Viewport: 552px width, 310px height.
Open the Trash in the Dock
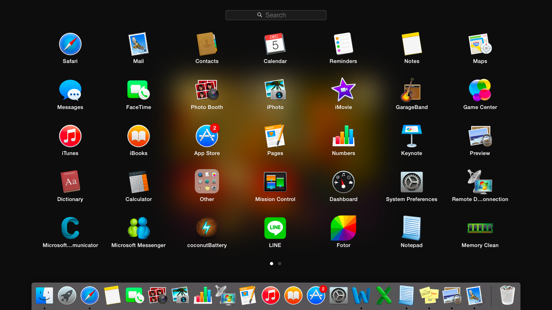[x=508, y=295]
